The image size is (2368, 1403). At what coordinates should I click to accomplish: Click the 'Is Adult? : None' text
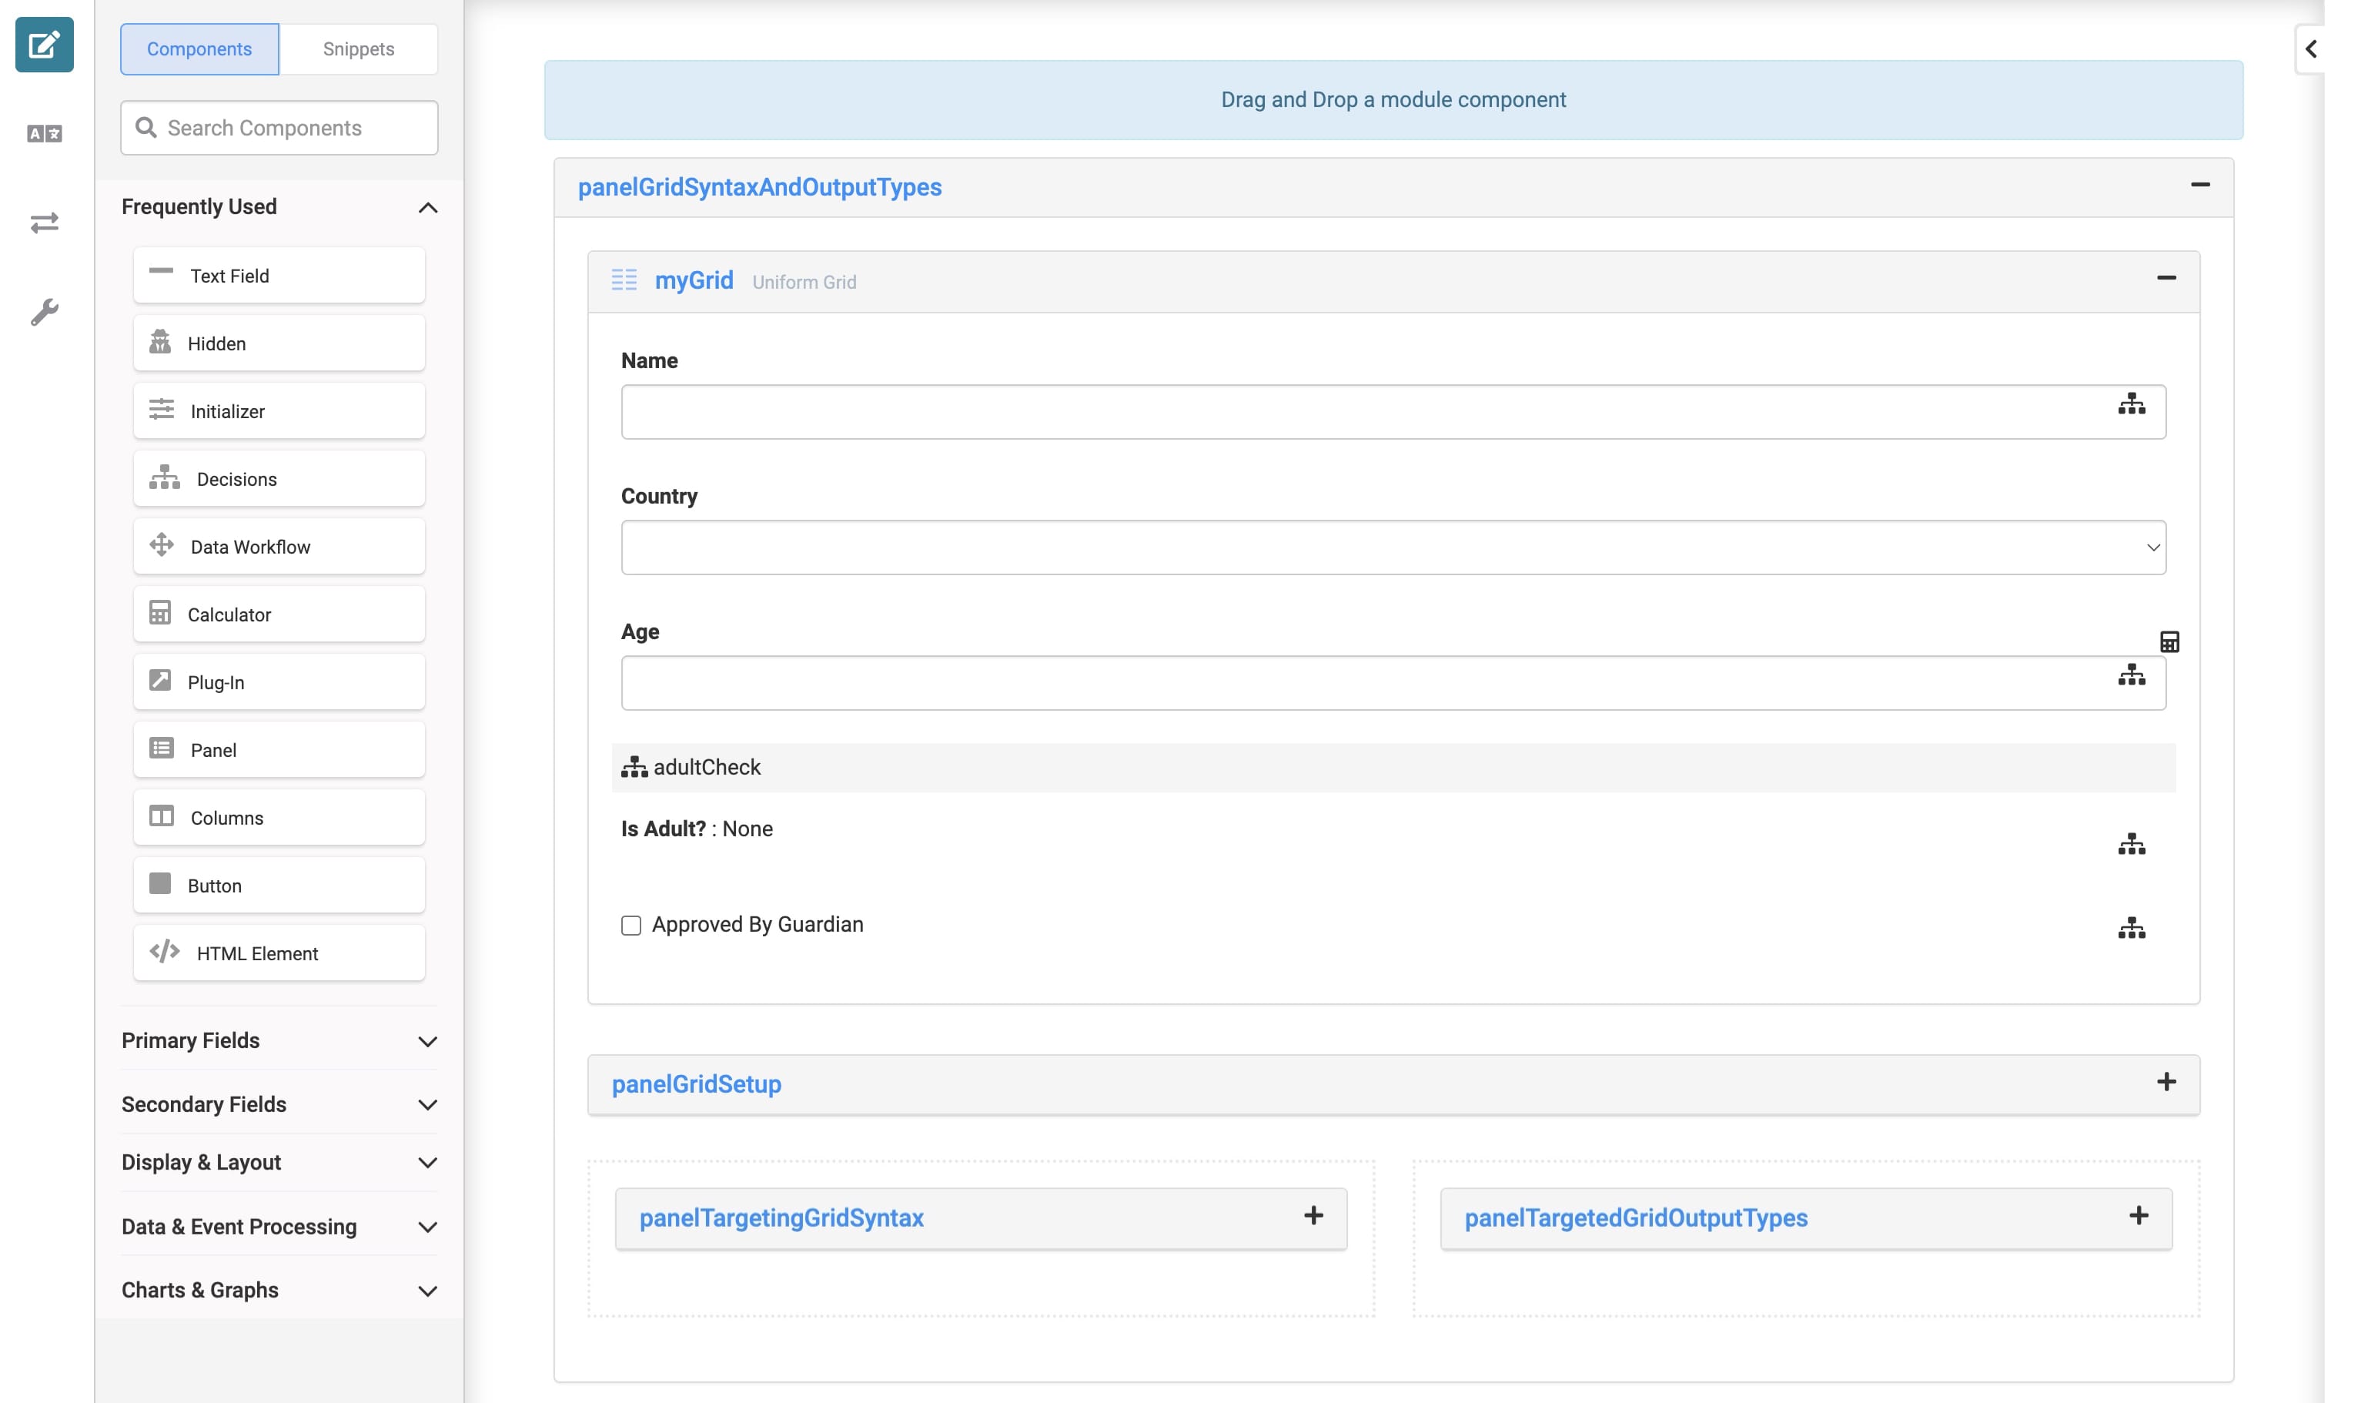coord(697,829)
